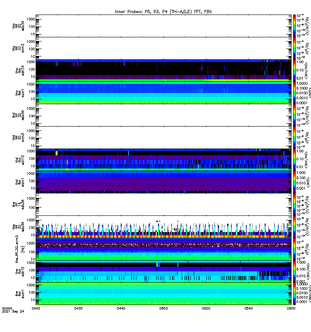The image size is (311, 332).
Task: Select the 'the fbk scm1' panel label
Action: pos(20,294)
